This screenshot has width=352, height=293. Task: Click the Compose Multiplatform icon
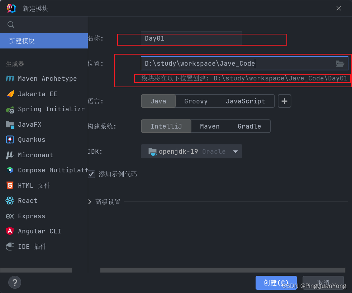(10, 170)
